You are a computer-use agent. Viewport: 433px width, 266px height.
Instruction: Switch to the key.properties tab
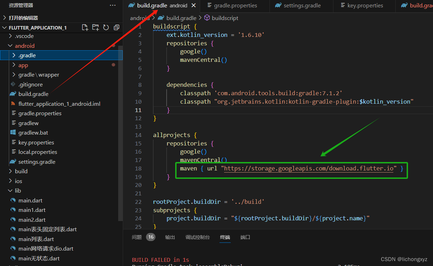tap(362, 6)
